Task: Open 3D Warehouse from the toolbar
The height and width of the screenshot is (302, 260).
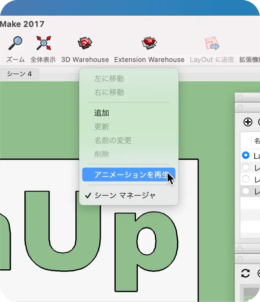Action: [85, 43]
